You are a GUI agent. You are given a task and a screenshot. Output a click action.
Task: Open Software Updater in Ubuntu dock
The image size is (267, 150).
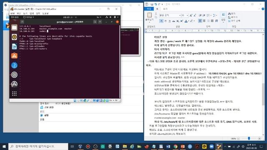click(14, 84)
